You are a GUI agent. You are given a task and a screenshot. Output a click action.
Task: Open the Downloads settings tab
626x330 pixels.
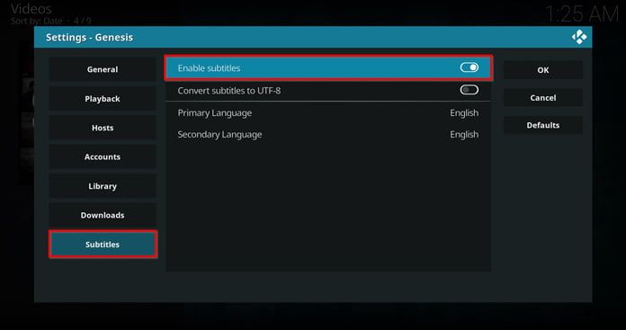(103, 215)
